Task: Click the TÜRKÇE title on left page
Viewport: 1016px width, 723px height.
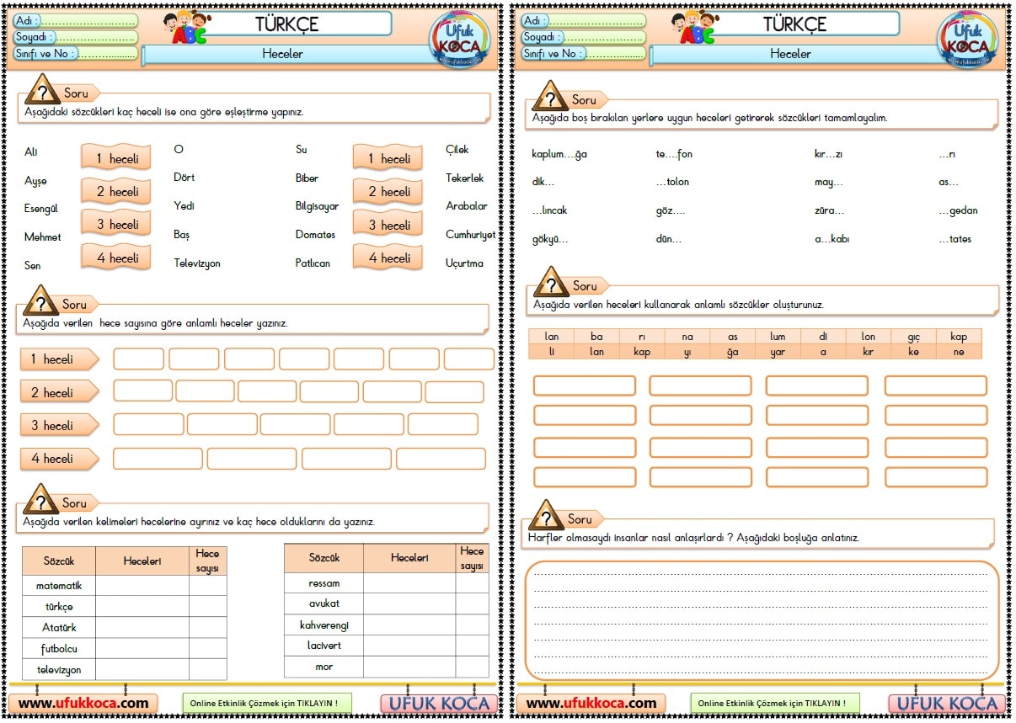Action: tap(286, 24)
